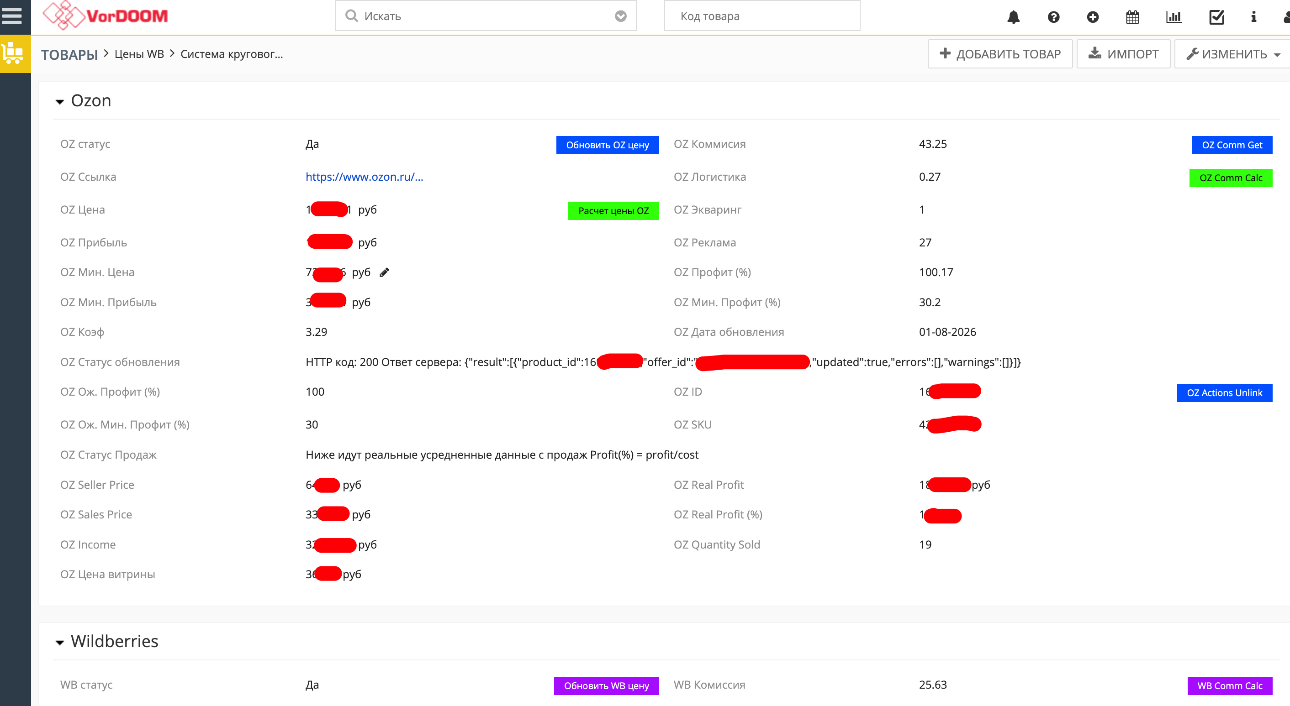
Task: Open the hamburger main menu
Action: click(x=12, y=16)
